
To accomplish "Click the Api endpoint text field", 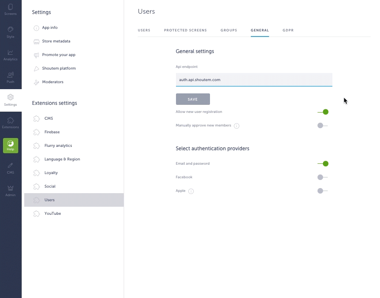I will 254,80.
